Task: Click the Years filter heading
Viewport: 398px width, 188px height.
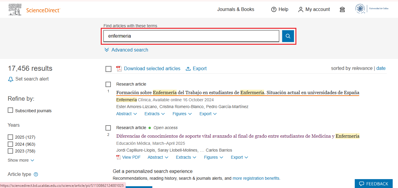Action: pos(14,125)
